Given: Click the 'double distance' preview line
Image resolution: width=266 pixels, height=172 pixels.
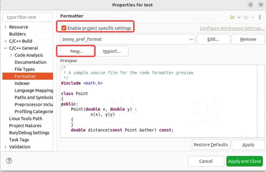Looking at the screenshot, I should (x=122, y=130).
